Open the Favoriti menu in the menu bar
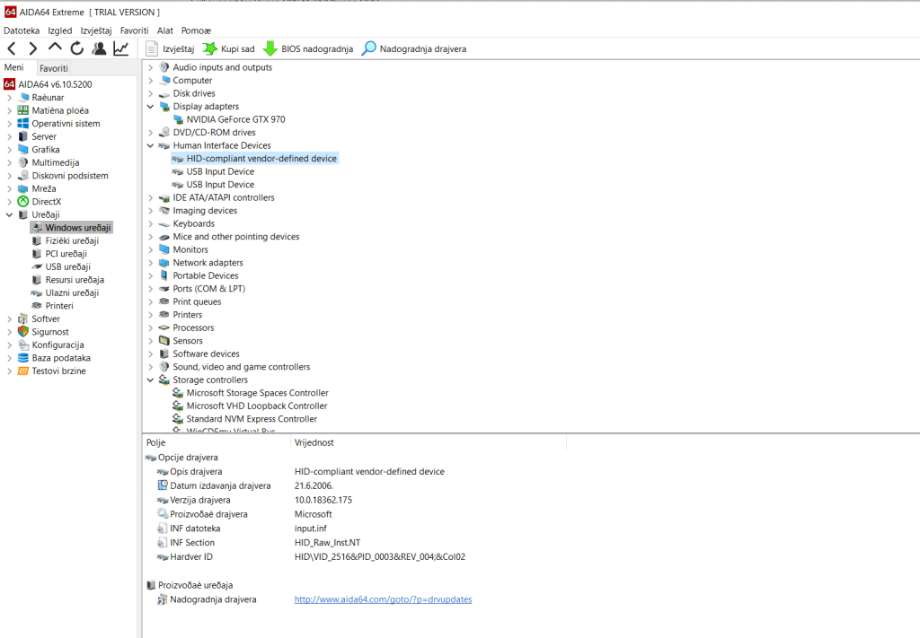This screenshot has height=638, width=920. click(135, 31)
